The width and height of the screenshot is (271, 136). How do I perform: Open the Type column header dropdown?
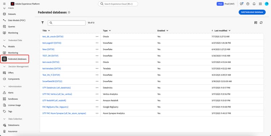coord(110,31)
